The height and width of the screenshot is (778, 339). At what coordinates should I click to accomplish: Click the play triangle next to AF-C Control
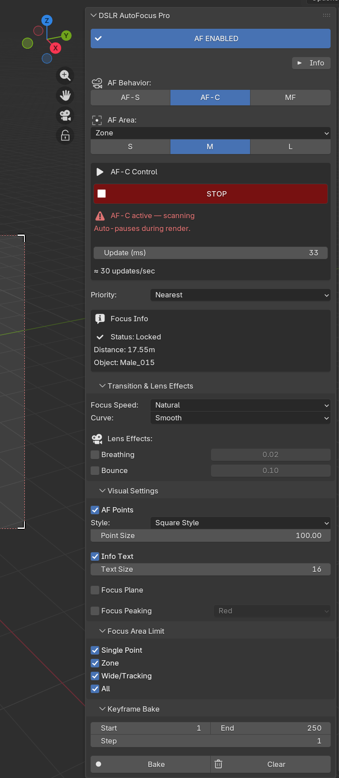[100, 172]
